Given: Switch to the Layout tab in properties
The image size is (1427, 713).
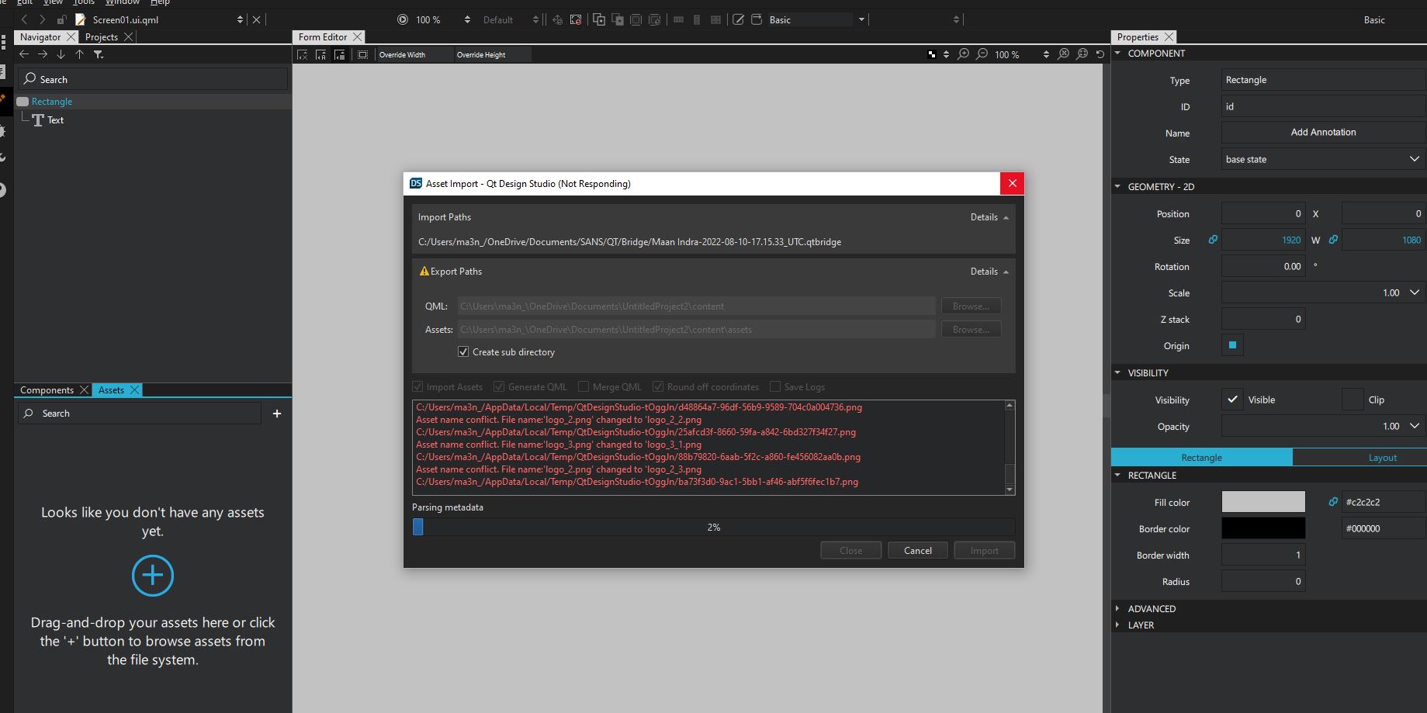Looking at the screenshot, I should pos(1382,458).
